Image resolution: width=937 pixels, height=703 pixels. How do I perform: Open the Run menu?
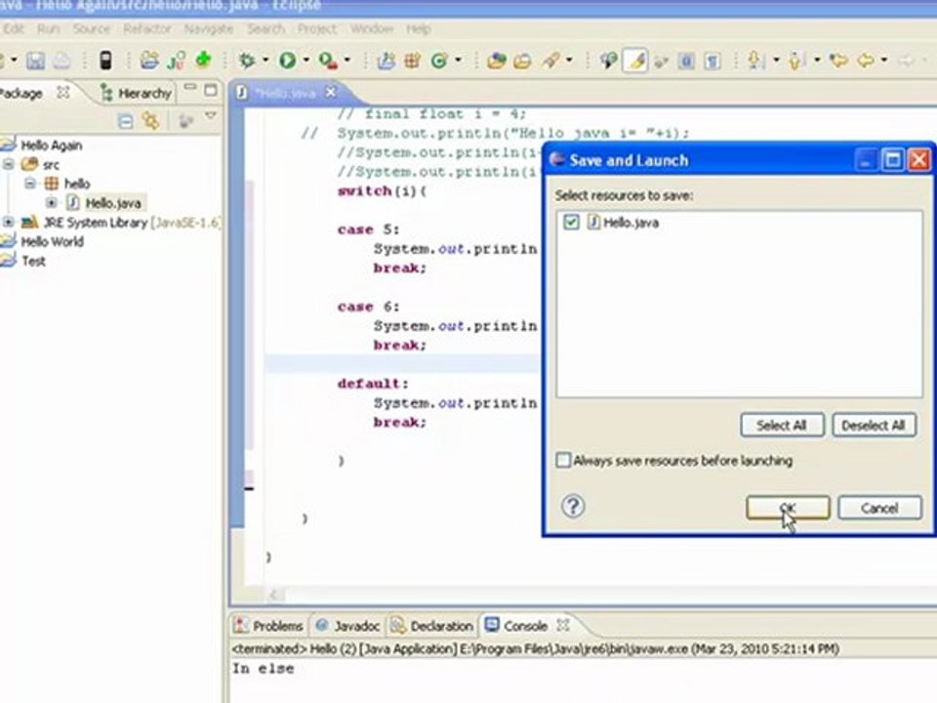coord(49,28)
